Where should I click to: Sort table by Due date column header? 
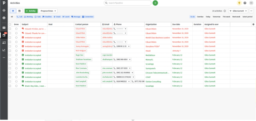[176, 24]
